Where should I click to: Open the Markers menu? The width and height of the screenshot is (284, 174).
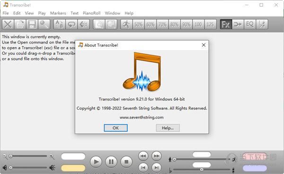point(58,13)
